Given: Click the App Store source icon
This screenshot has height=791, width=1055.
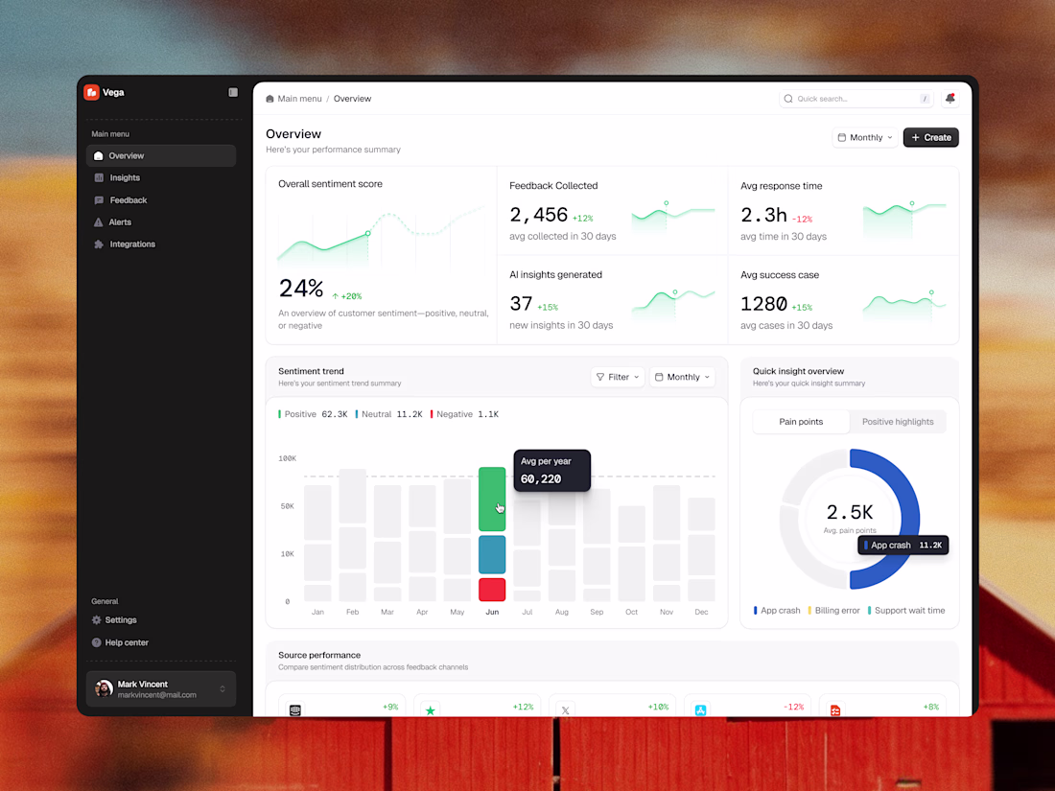Looking at the screenshot, I should [700, 710].
